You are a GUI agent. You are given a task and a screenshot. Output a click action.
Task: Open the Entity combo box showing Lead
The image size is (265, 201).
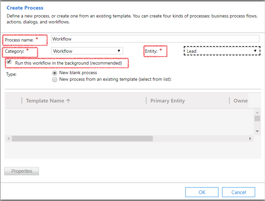click(221, 51)
